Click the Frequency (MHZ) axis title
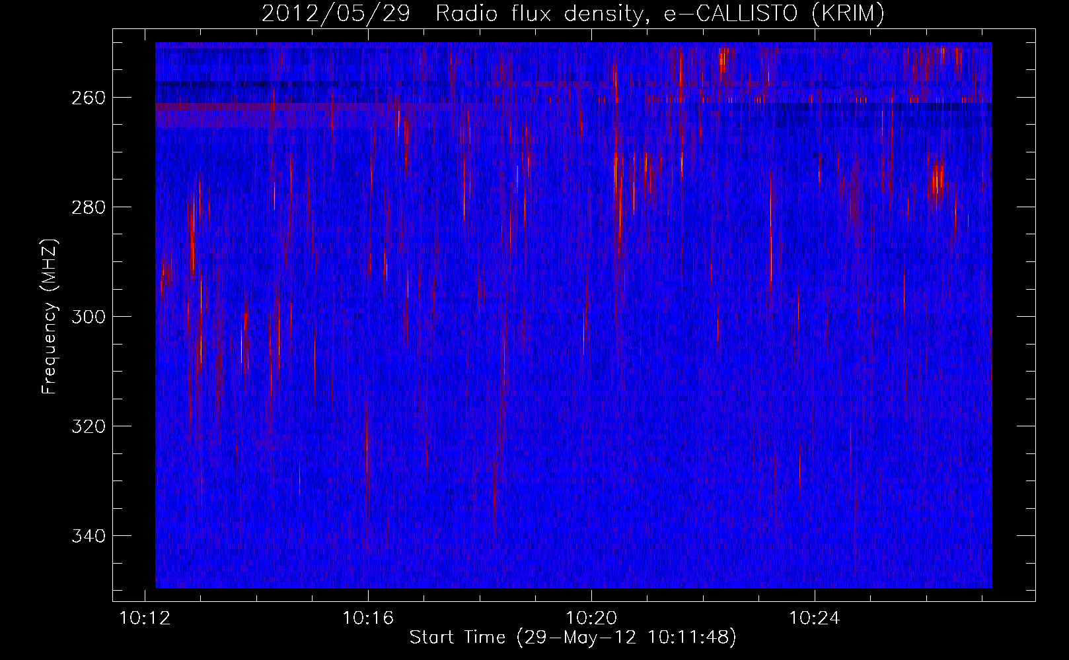1069x660 pixels. pyautogui.click(x=50, y=316)
